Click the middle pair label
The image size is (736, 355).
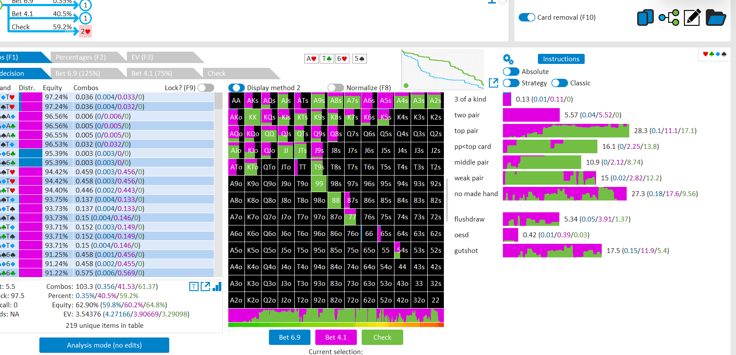coord(471,162)
